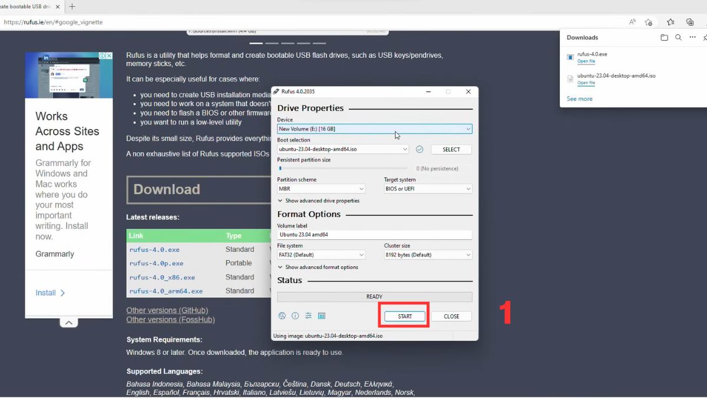Collapse ad using chevron below Grammarly ad
The image size is (707, 398).
click(x=69, y=323)
